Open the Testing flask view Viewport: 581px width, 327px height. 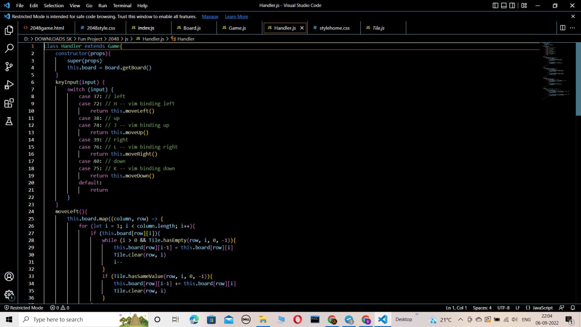9,121
